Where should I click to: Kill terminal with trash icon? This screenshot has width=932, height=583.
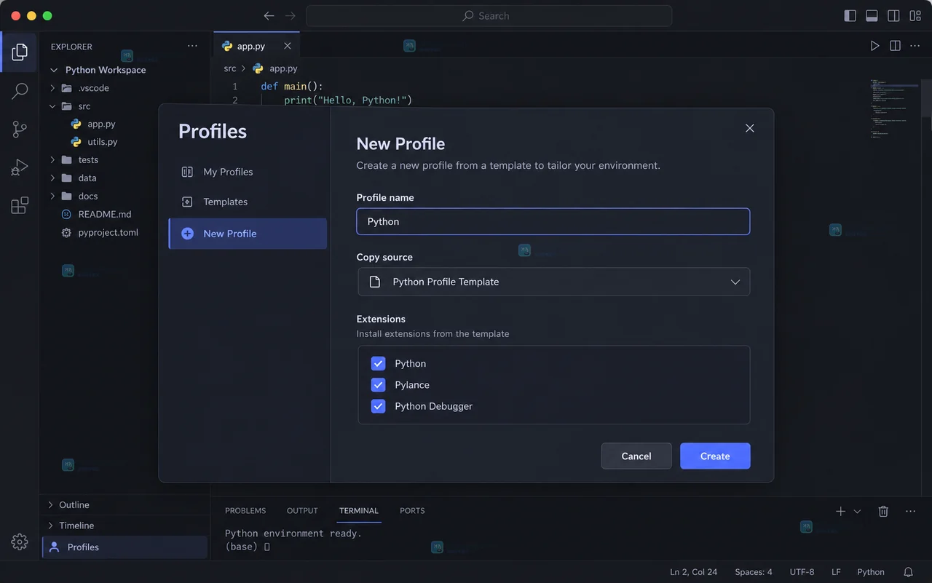[x=883, y=511]
